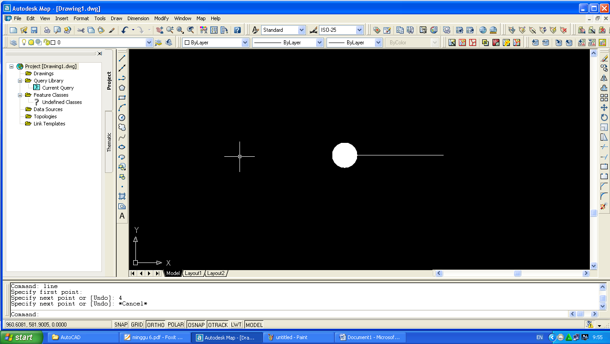Click the Match Properties brush icon

tap(112, 30)
